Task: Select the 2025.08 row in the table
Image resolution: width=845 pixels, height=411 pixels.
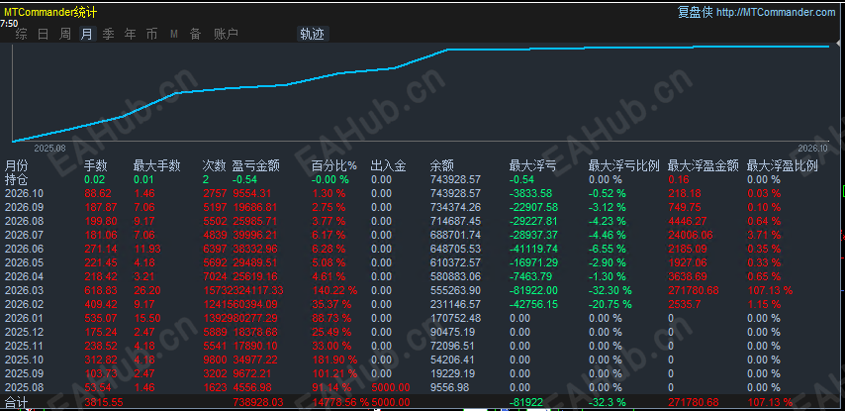Action: point(422,387)
